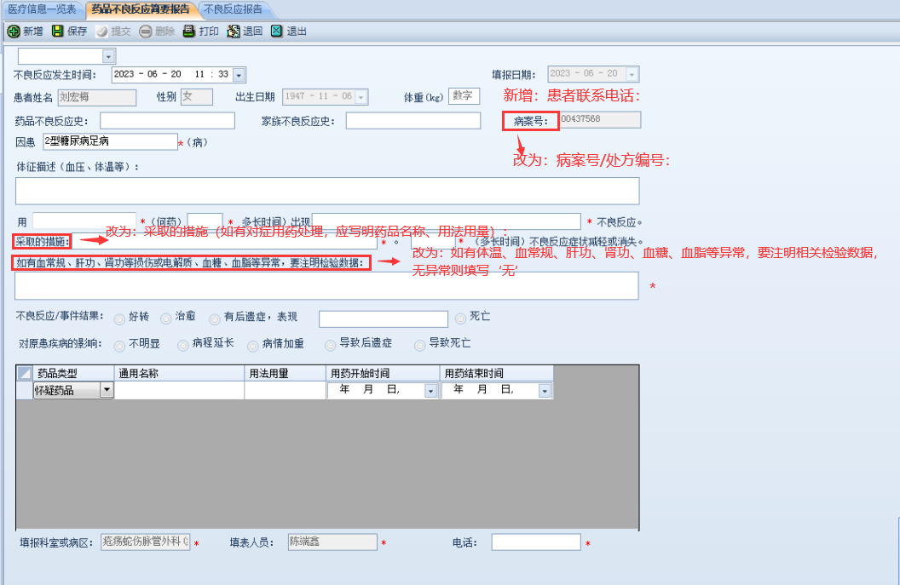Select the 导致后遗症 radio button
Viewport: 900px width, 585px height.
(330, 345)
